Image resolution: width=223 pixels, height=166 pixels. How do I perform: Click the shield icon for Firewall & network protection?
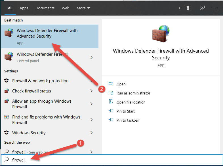7,81
